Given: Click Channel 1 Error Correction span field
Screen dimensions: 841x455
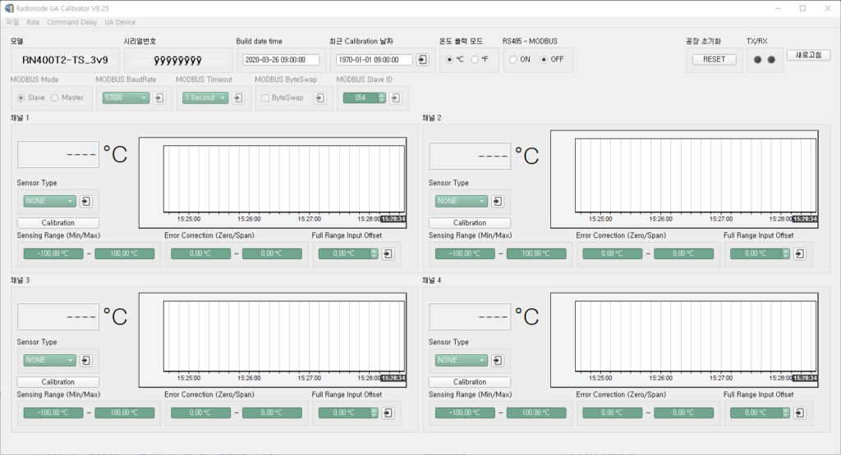Looking at the screenshot, I should click(x=272, y=253).
